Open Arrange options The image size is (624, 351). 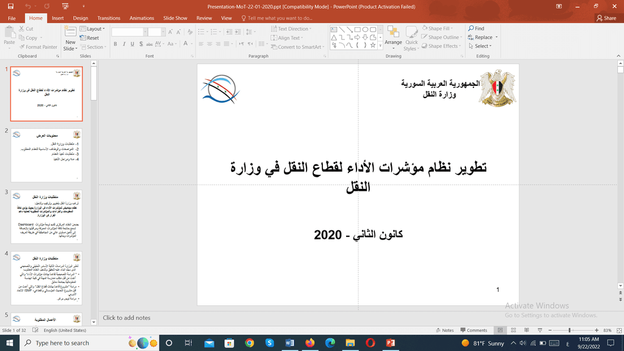coord(393,38)
